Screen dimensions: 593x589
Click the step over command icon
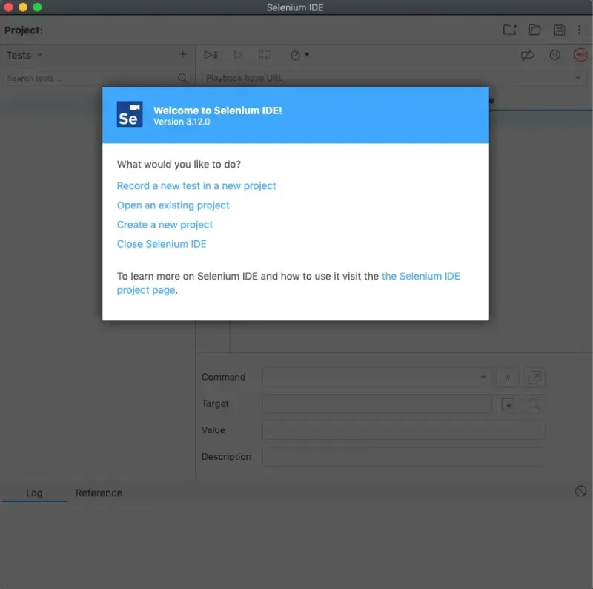pos(265,55)
